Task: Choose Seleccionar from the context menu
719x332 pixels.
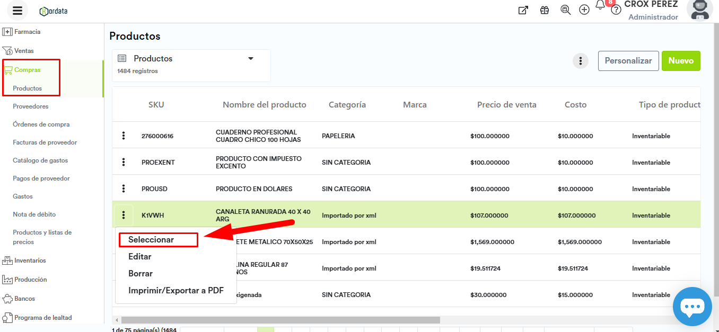Action: coord(151,240)
